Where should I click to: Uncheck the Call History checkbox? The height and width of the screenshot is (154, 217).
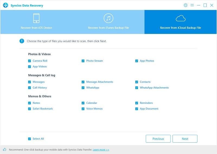pyautogui.click(x=30, y=88)
